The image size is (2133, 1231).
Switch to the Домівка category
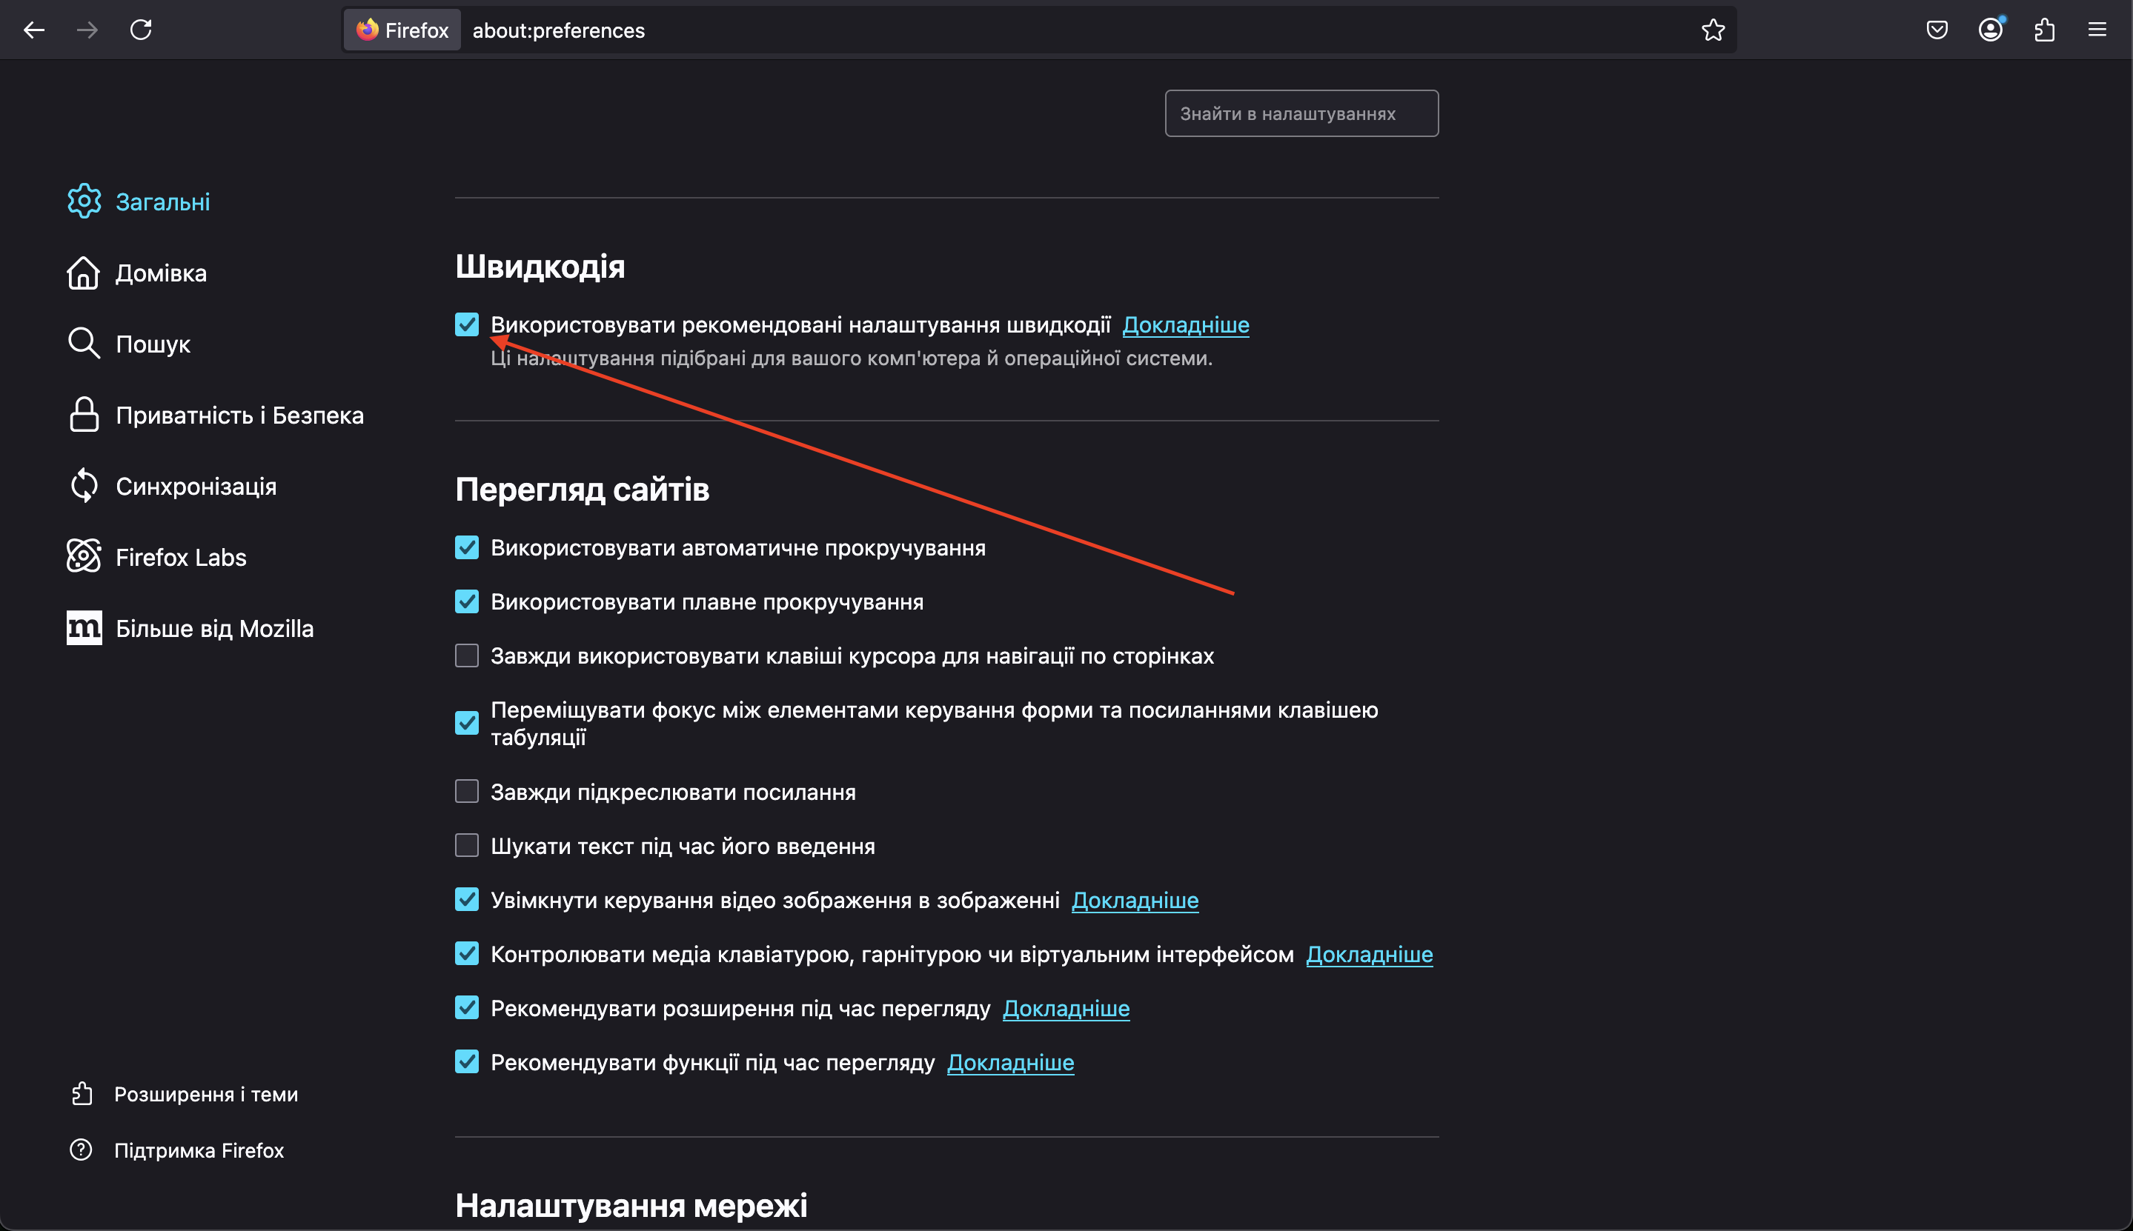[x=161, y=273]
